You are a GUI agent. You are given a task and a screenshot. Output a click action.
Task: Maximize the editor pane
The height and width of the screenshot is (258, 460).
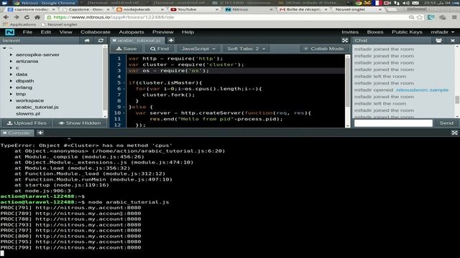coord(345,40)
